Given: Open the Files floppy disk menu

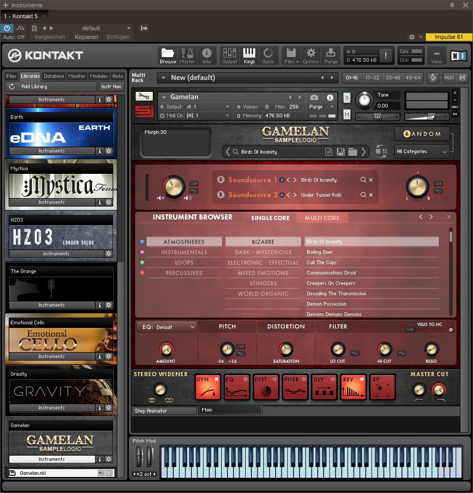Looking at the screenshot, I should (291, 56).
